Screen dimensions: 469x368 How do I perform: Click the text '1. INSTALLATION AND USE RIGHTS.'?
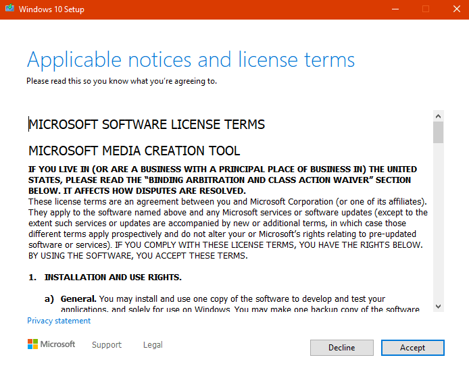(105, 277)
